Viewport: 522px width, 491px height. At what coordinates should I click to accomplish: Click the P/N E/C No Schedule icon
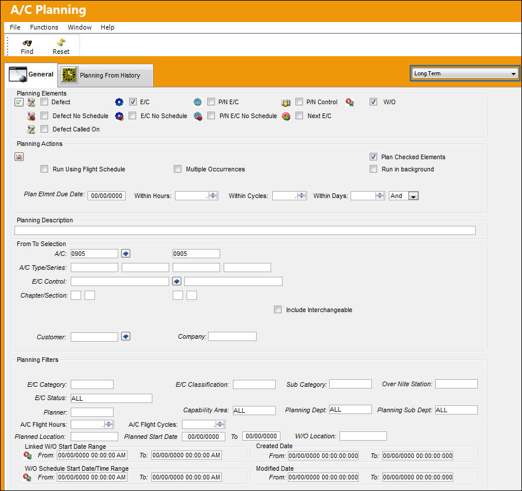tap(198, 116)
